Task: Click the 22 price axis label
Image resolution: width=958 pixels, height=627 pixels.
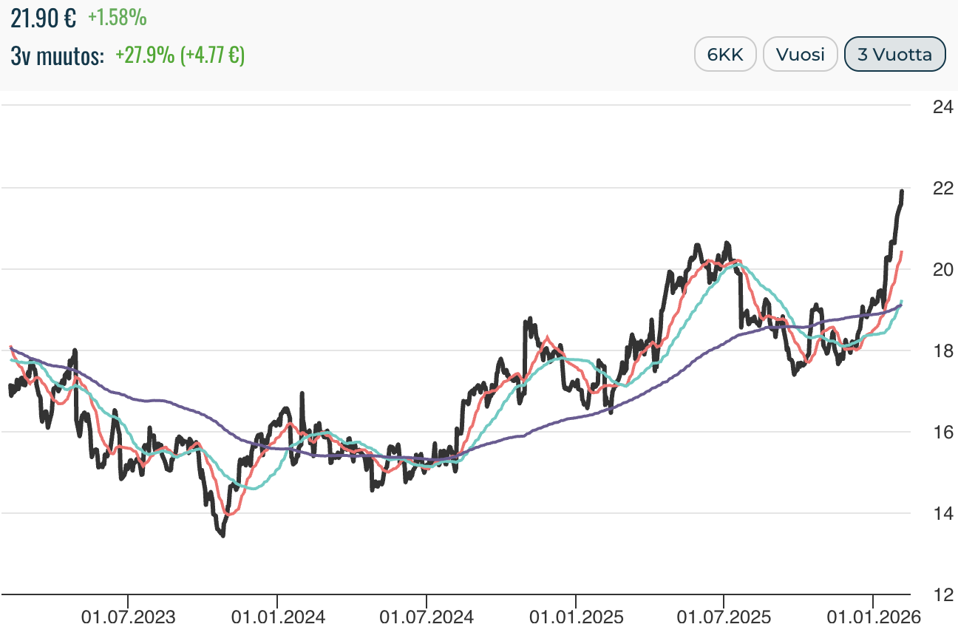Action: click(942, 189)
